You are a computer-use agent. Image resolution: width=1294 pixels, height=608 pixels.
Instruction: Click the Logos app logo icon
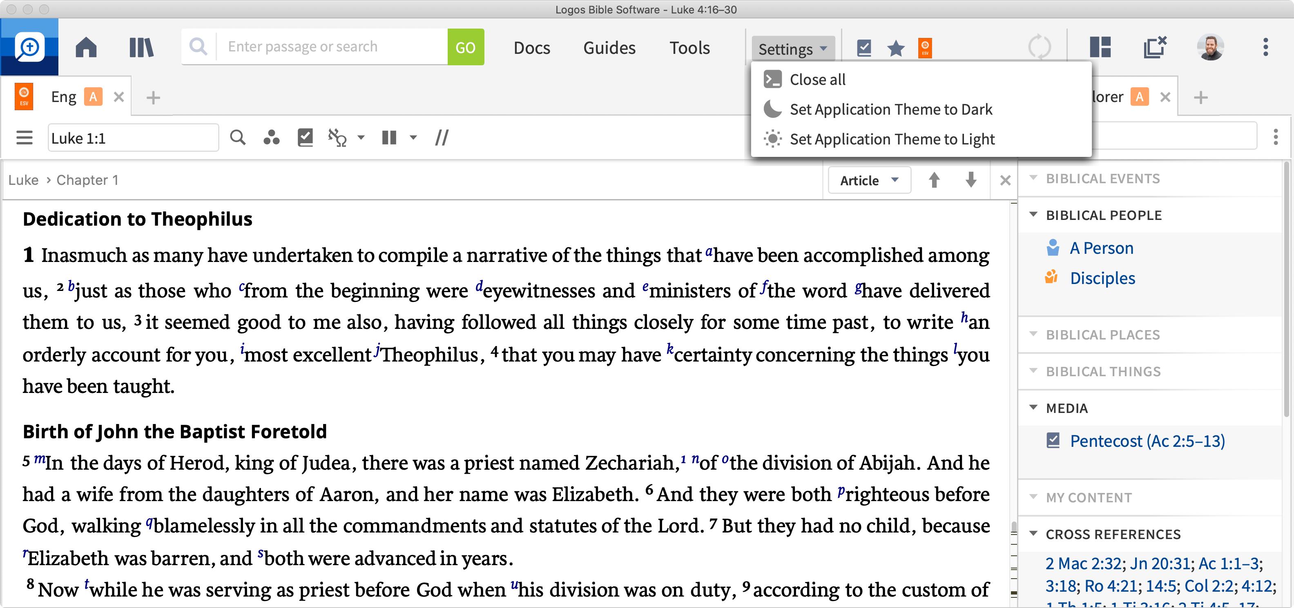[29, 47]
